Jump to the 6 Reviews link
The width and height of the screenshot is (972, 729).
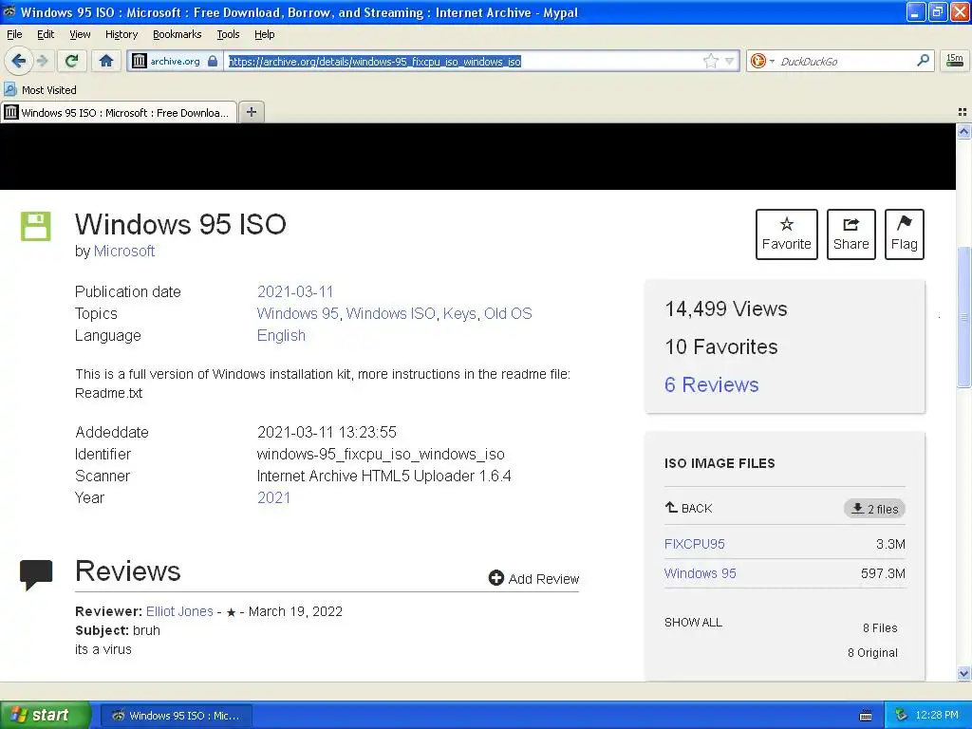click(x=711, y=384)
